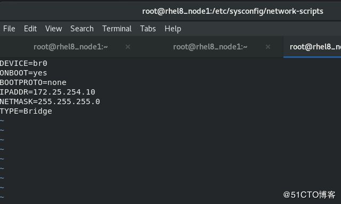Place cursor on NETMASK=255.255.255.0 line

[50, 101]
